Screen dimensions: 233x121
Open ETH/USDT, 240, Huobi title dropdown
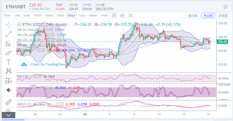(x=69, y=25)
